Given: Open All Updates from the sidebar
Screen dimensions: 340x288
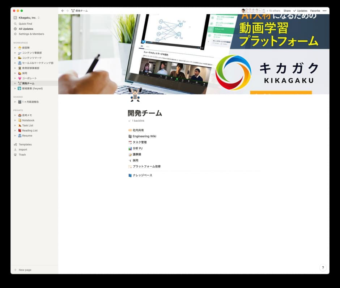Looking at the screenshot, I should [x=26, y=29].
